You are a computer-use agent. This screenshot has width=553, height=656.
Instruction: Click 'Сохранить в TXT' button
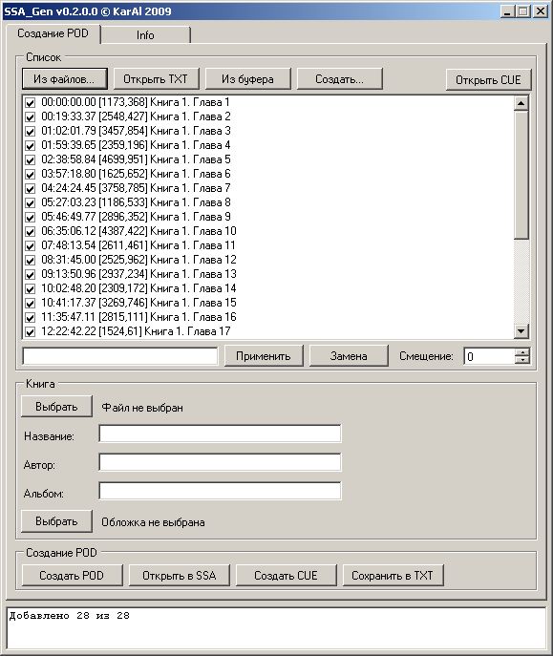pos(393,575)
